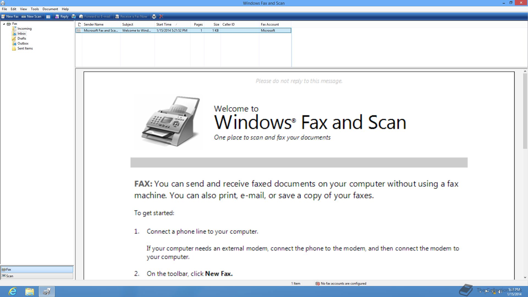Select the Outbox folder
Screen dimensions: 528x297
pos(23,43)
